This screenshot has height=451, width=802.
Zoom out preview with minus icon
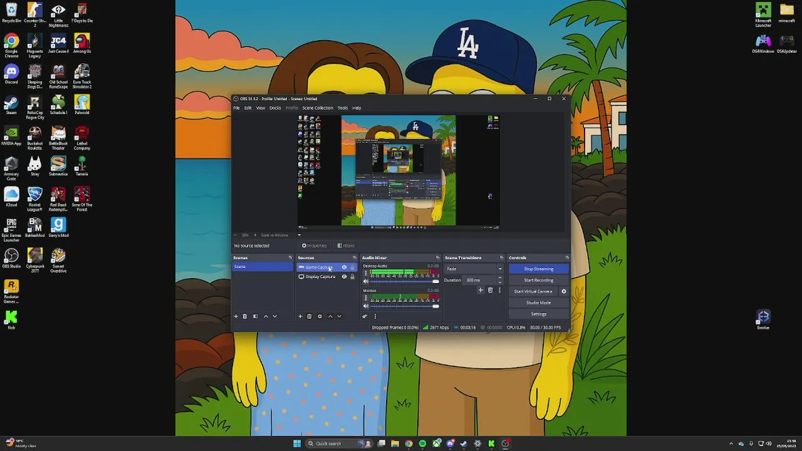click(x=236, y=235)
